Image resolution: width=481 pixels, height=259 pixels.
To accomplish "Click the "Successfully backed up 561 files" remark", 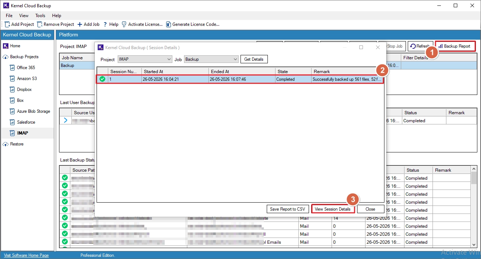I will point(347,79).
